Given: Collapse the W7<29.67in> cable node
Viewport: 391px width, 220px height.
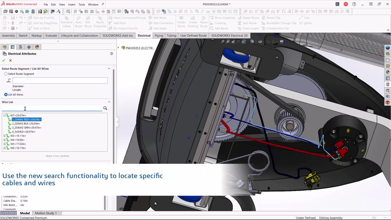Looking at the screenshot, I should tap(4, 115).
